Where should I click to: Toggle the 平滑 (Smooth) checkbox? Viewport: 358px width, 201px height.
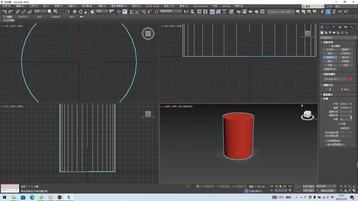[x=339, y=124]
